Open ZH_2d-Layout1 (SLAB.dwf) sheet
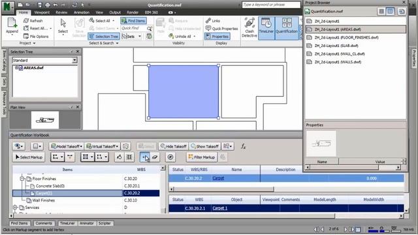 (336, 46)
